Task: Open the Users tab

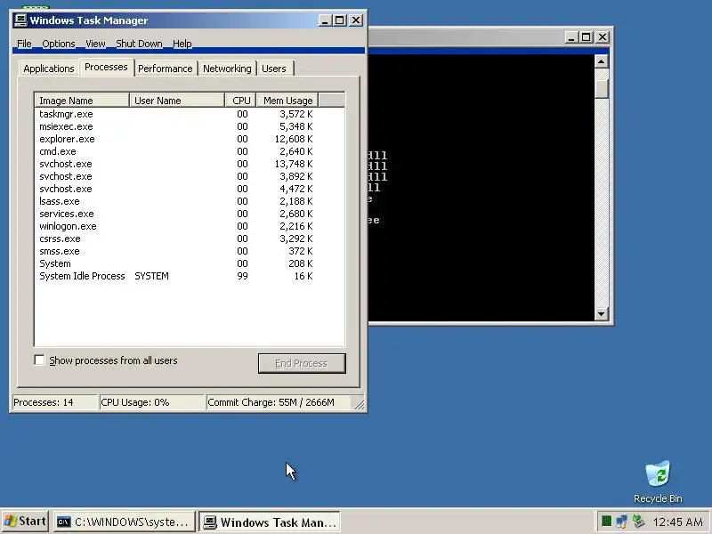Action: click(274, 69)
